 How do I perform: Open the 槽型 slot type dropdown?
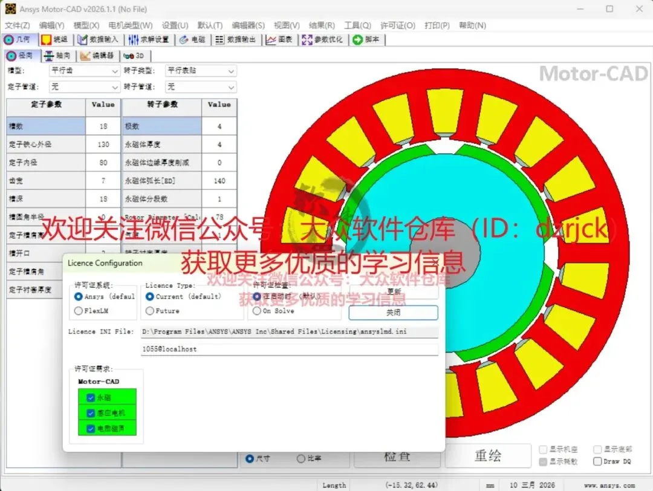[85, 71]
